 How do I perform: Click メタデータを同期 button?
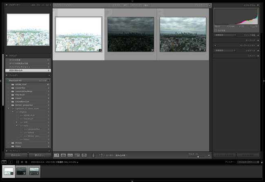coord(225,155)
